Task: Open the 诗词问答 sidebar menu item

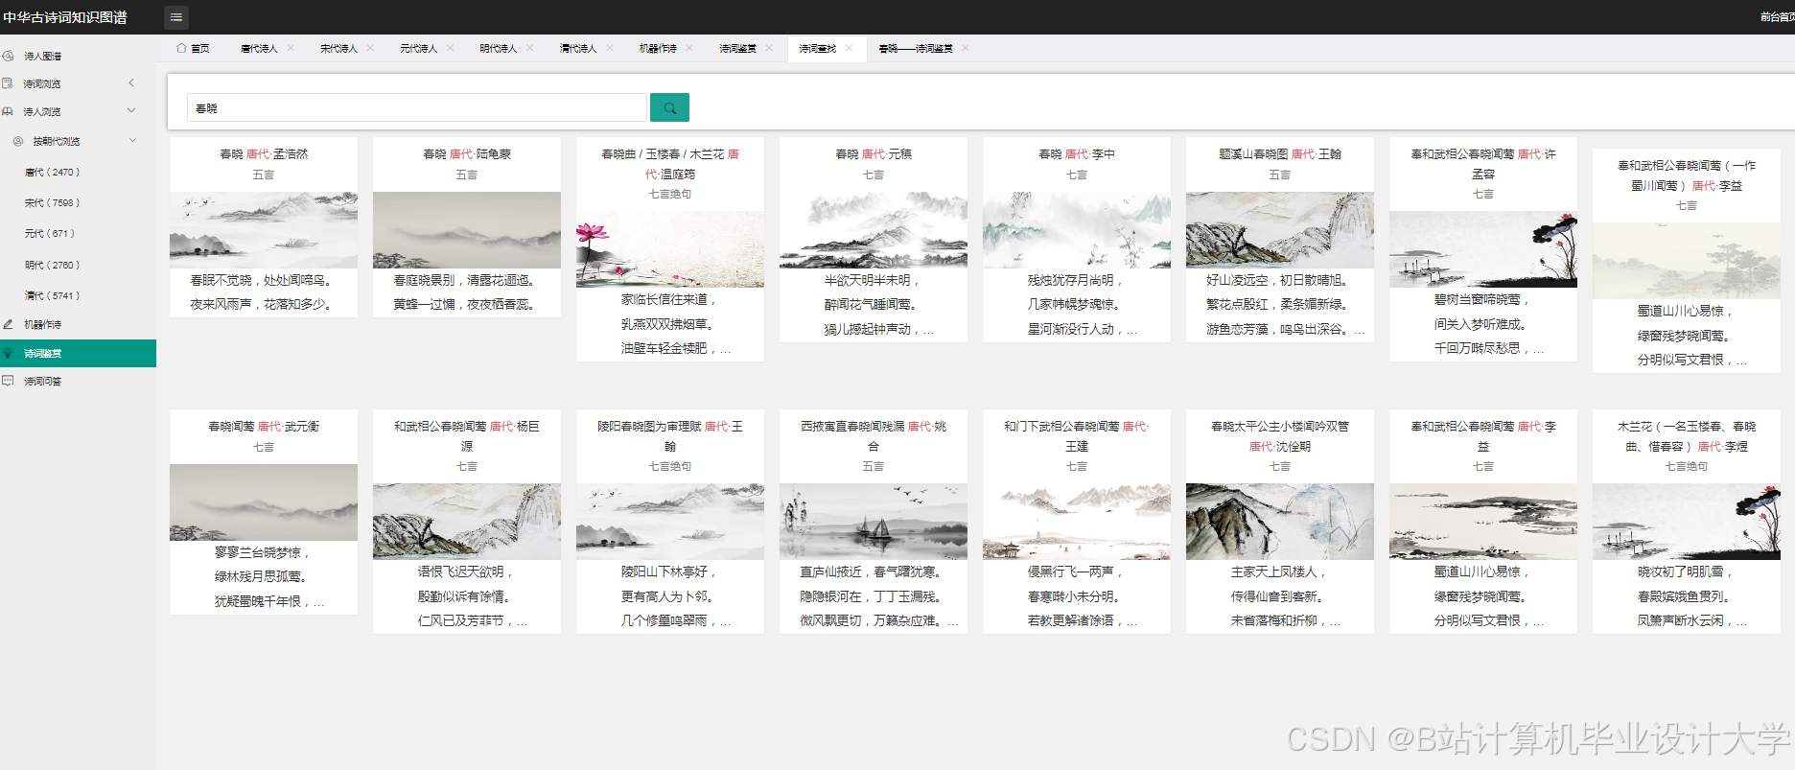Action: point(78,381)
